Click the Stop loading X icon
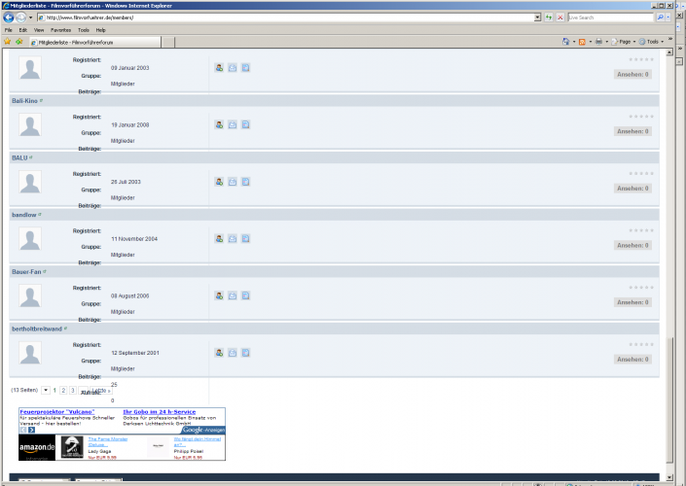686x486 pixels. (x=560, y=17)
